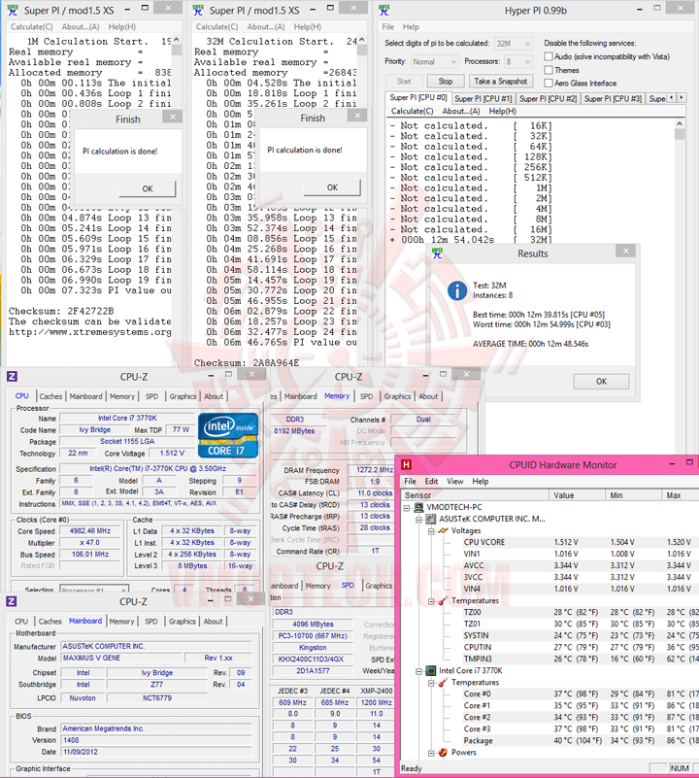The width and height of the screenshot is (699, 778).
Task: Toggle the Themes service checkbox
Action: (x=549, y=70)
